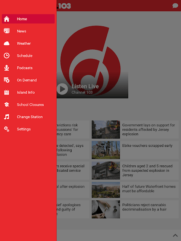The image size is (181, 241).
Task: Expand the bottom panel with up chevron
Action: coord(175,235)
